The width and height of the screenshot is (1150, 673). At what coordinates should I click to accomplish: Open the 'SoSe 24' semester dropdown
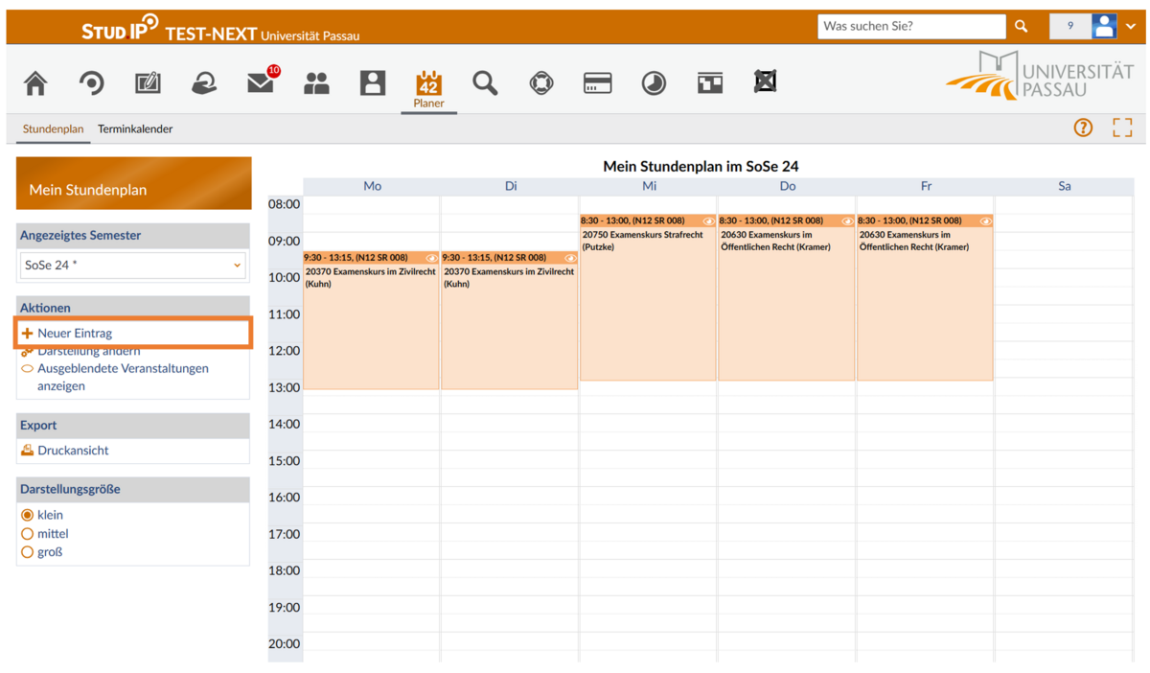[132, 266]
